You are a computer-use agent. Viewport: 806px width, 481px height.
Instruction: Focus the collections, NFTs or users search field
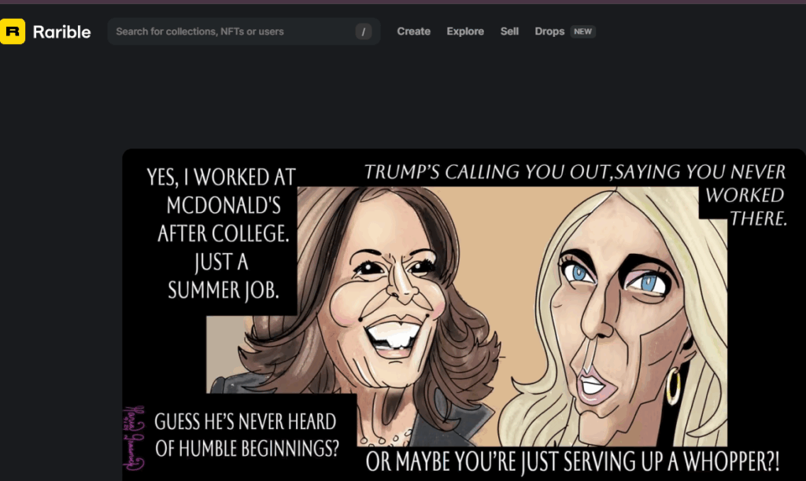[x=244, y=31]
